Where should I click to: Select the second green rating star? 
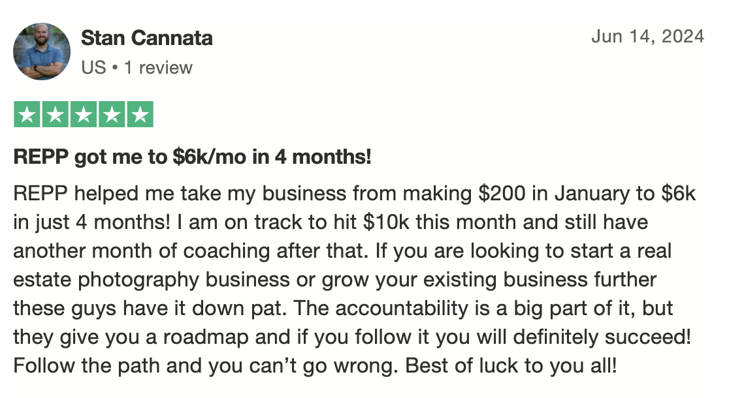coord(56,114)
